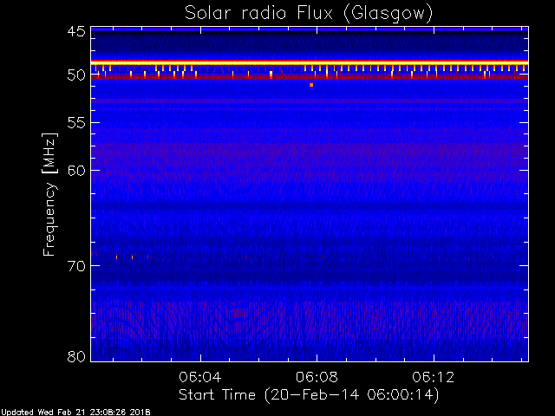Click the "Updated Wed Feb 21" timestamp text
This screenshot has width=555, height=416.
75,413
